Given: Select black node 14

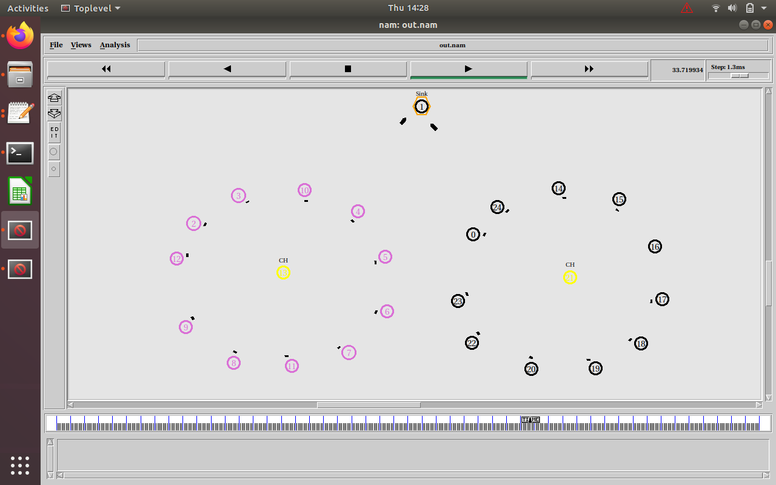Looking at the screenshot, I should [x=558, y=189].
